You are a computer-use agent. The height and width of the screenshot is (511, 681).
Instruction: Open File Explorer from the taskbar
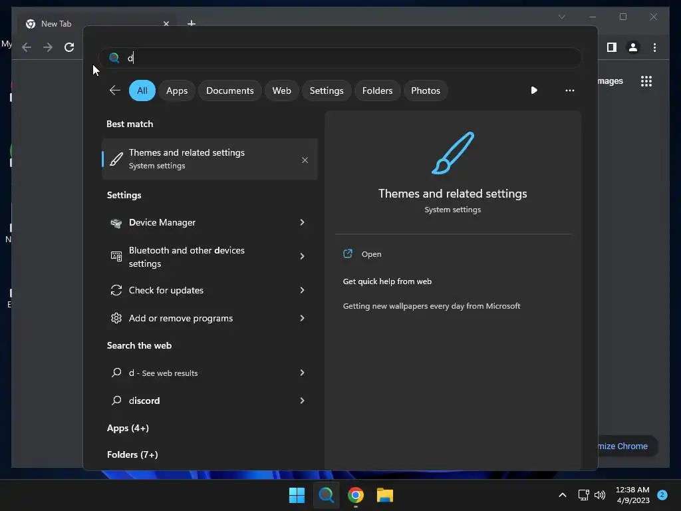point(385,495)
